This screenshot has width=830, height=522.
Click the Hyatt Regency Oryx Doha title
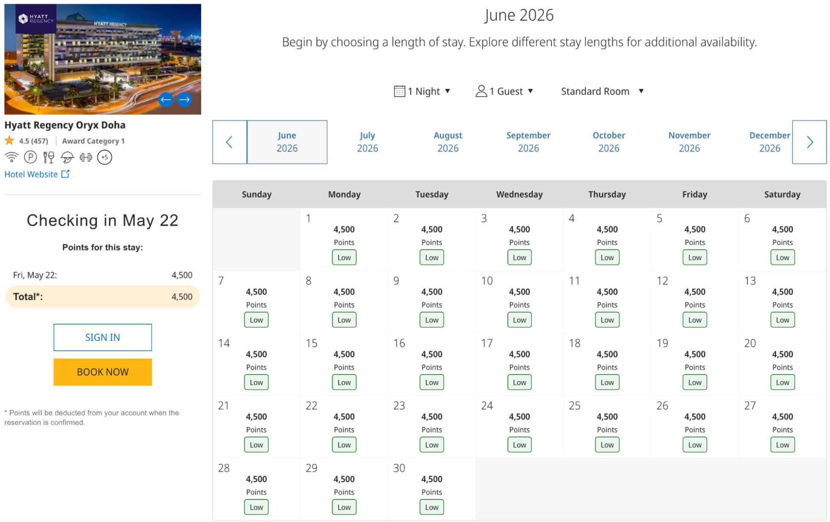point(65,125)
